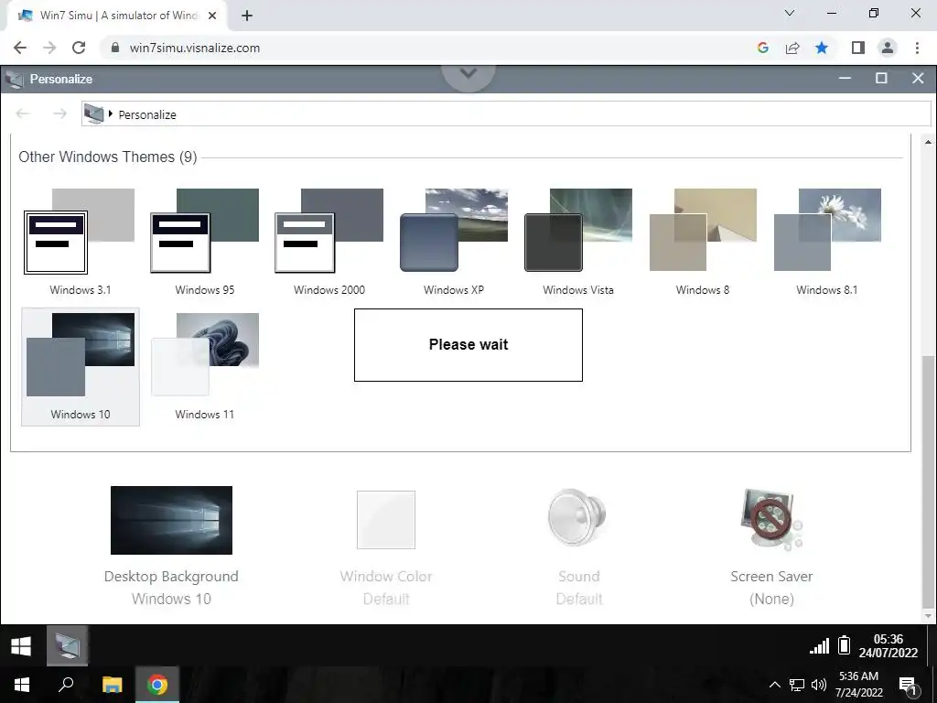Maximize the Personalize window
Viewport: 937px width, 703px height.
tap(881, 79)
